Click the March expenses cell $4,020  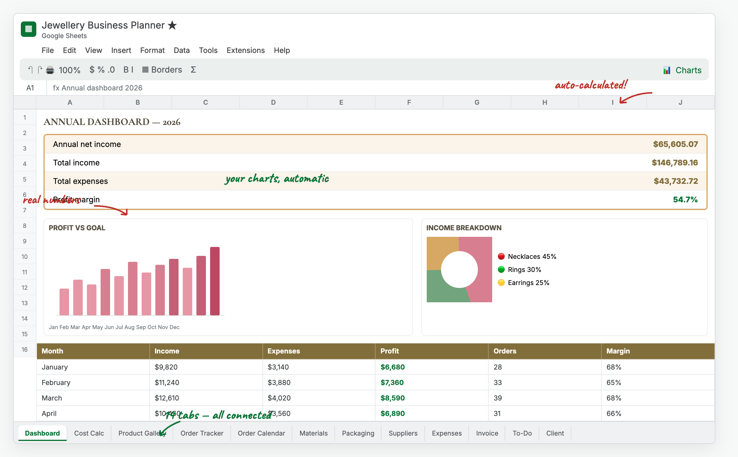point(319,398)
